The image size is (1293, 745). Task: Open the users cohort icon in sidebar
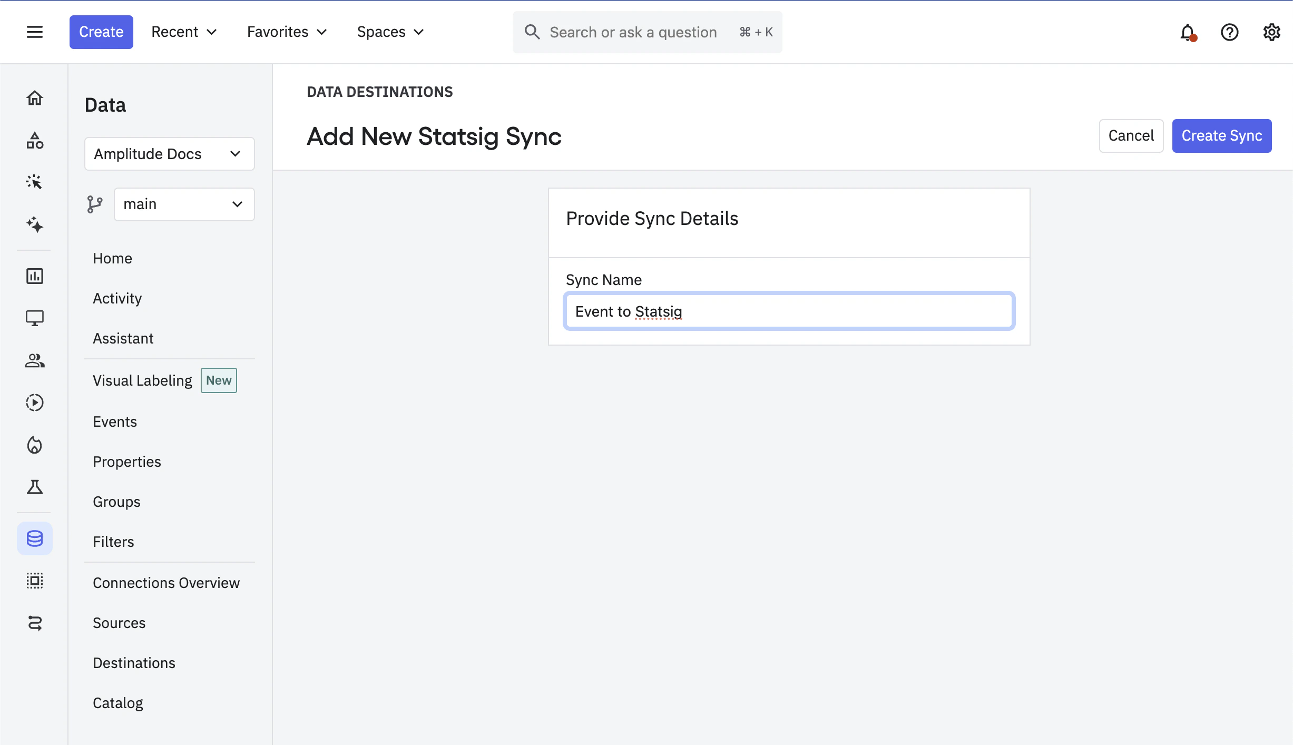coord(34,361)
